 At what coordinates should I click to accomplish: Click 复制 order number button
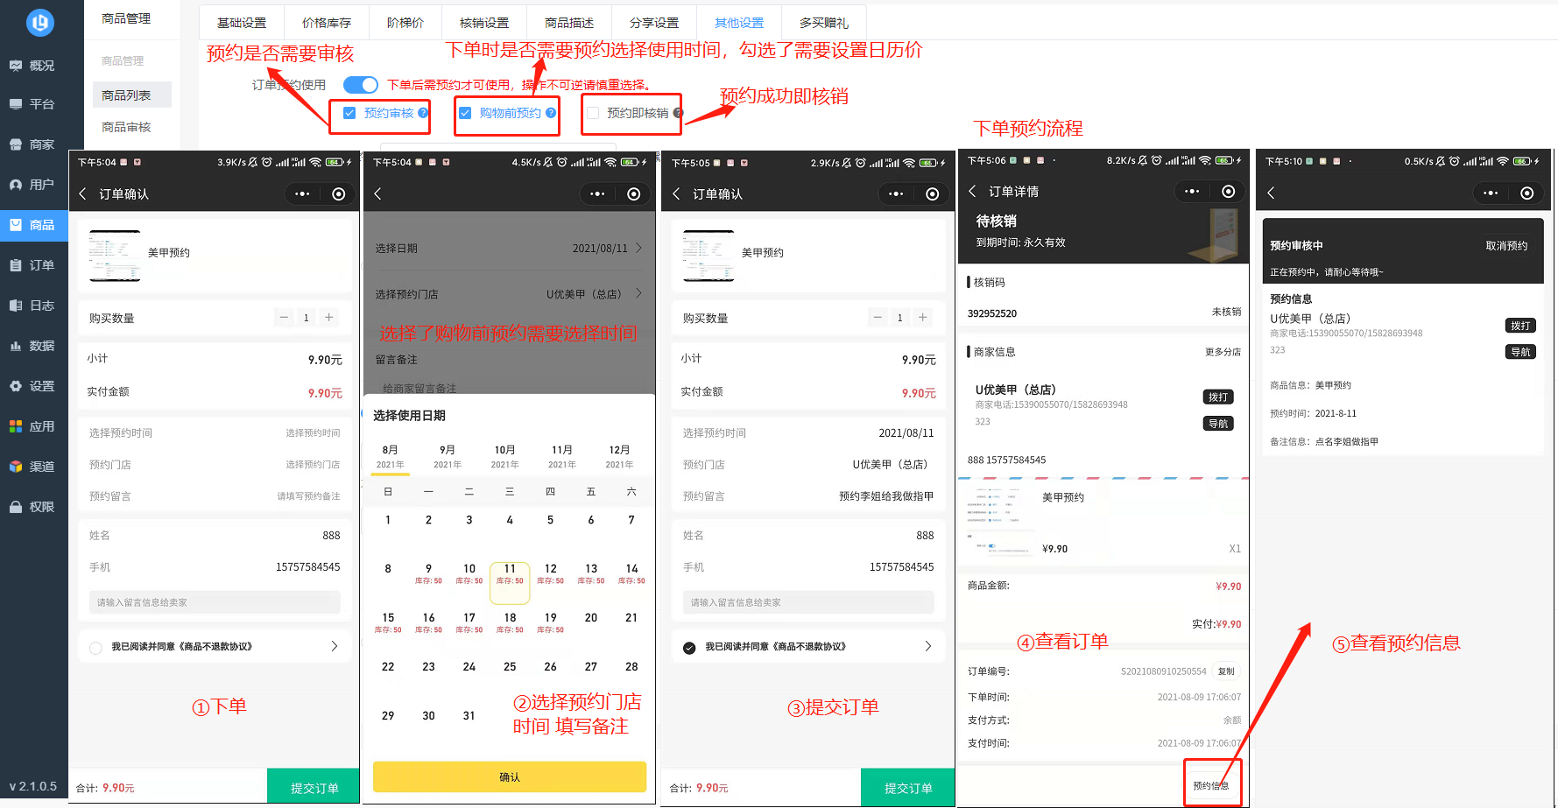coord(1226,671)
